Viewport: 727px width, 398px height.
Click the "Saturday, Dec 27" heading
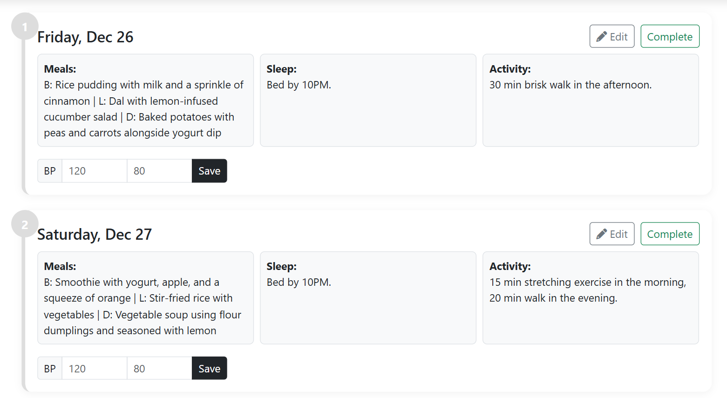(x=95, y=235)
